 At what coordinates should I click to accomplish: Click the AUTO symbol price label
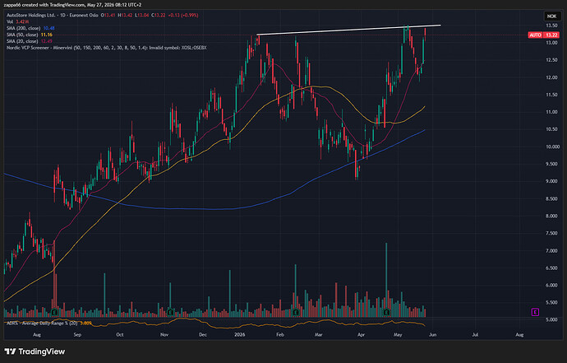tap(535, 35)
